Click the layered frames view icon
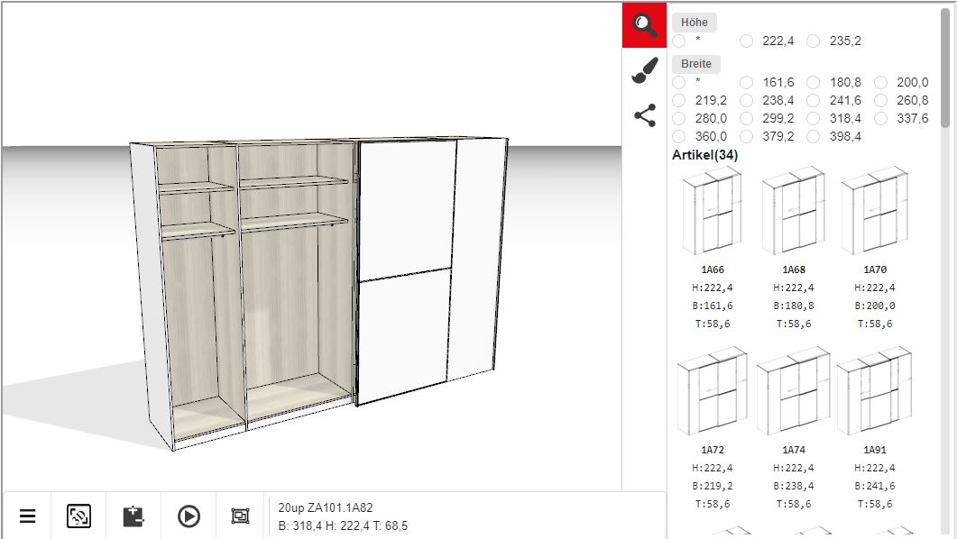The height and width of the screenshot is (539, 957). tap(241, 516)
